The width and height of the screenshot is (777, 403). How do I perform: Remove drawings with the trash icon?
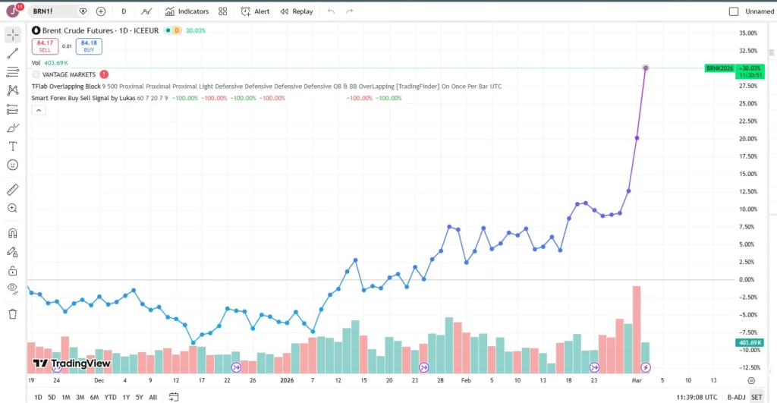coord(13,313)
